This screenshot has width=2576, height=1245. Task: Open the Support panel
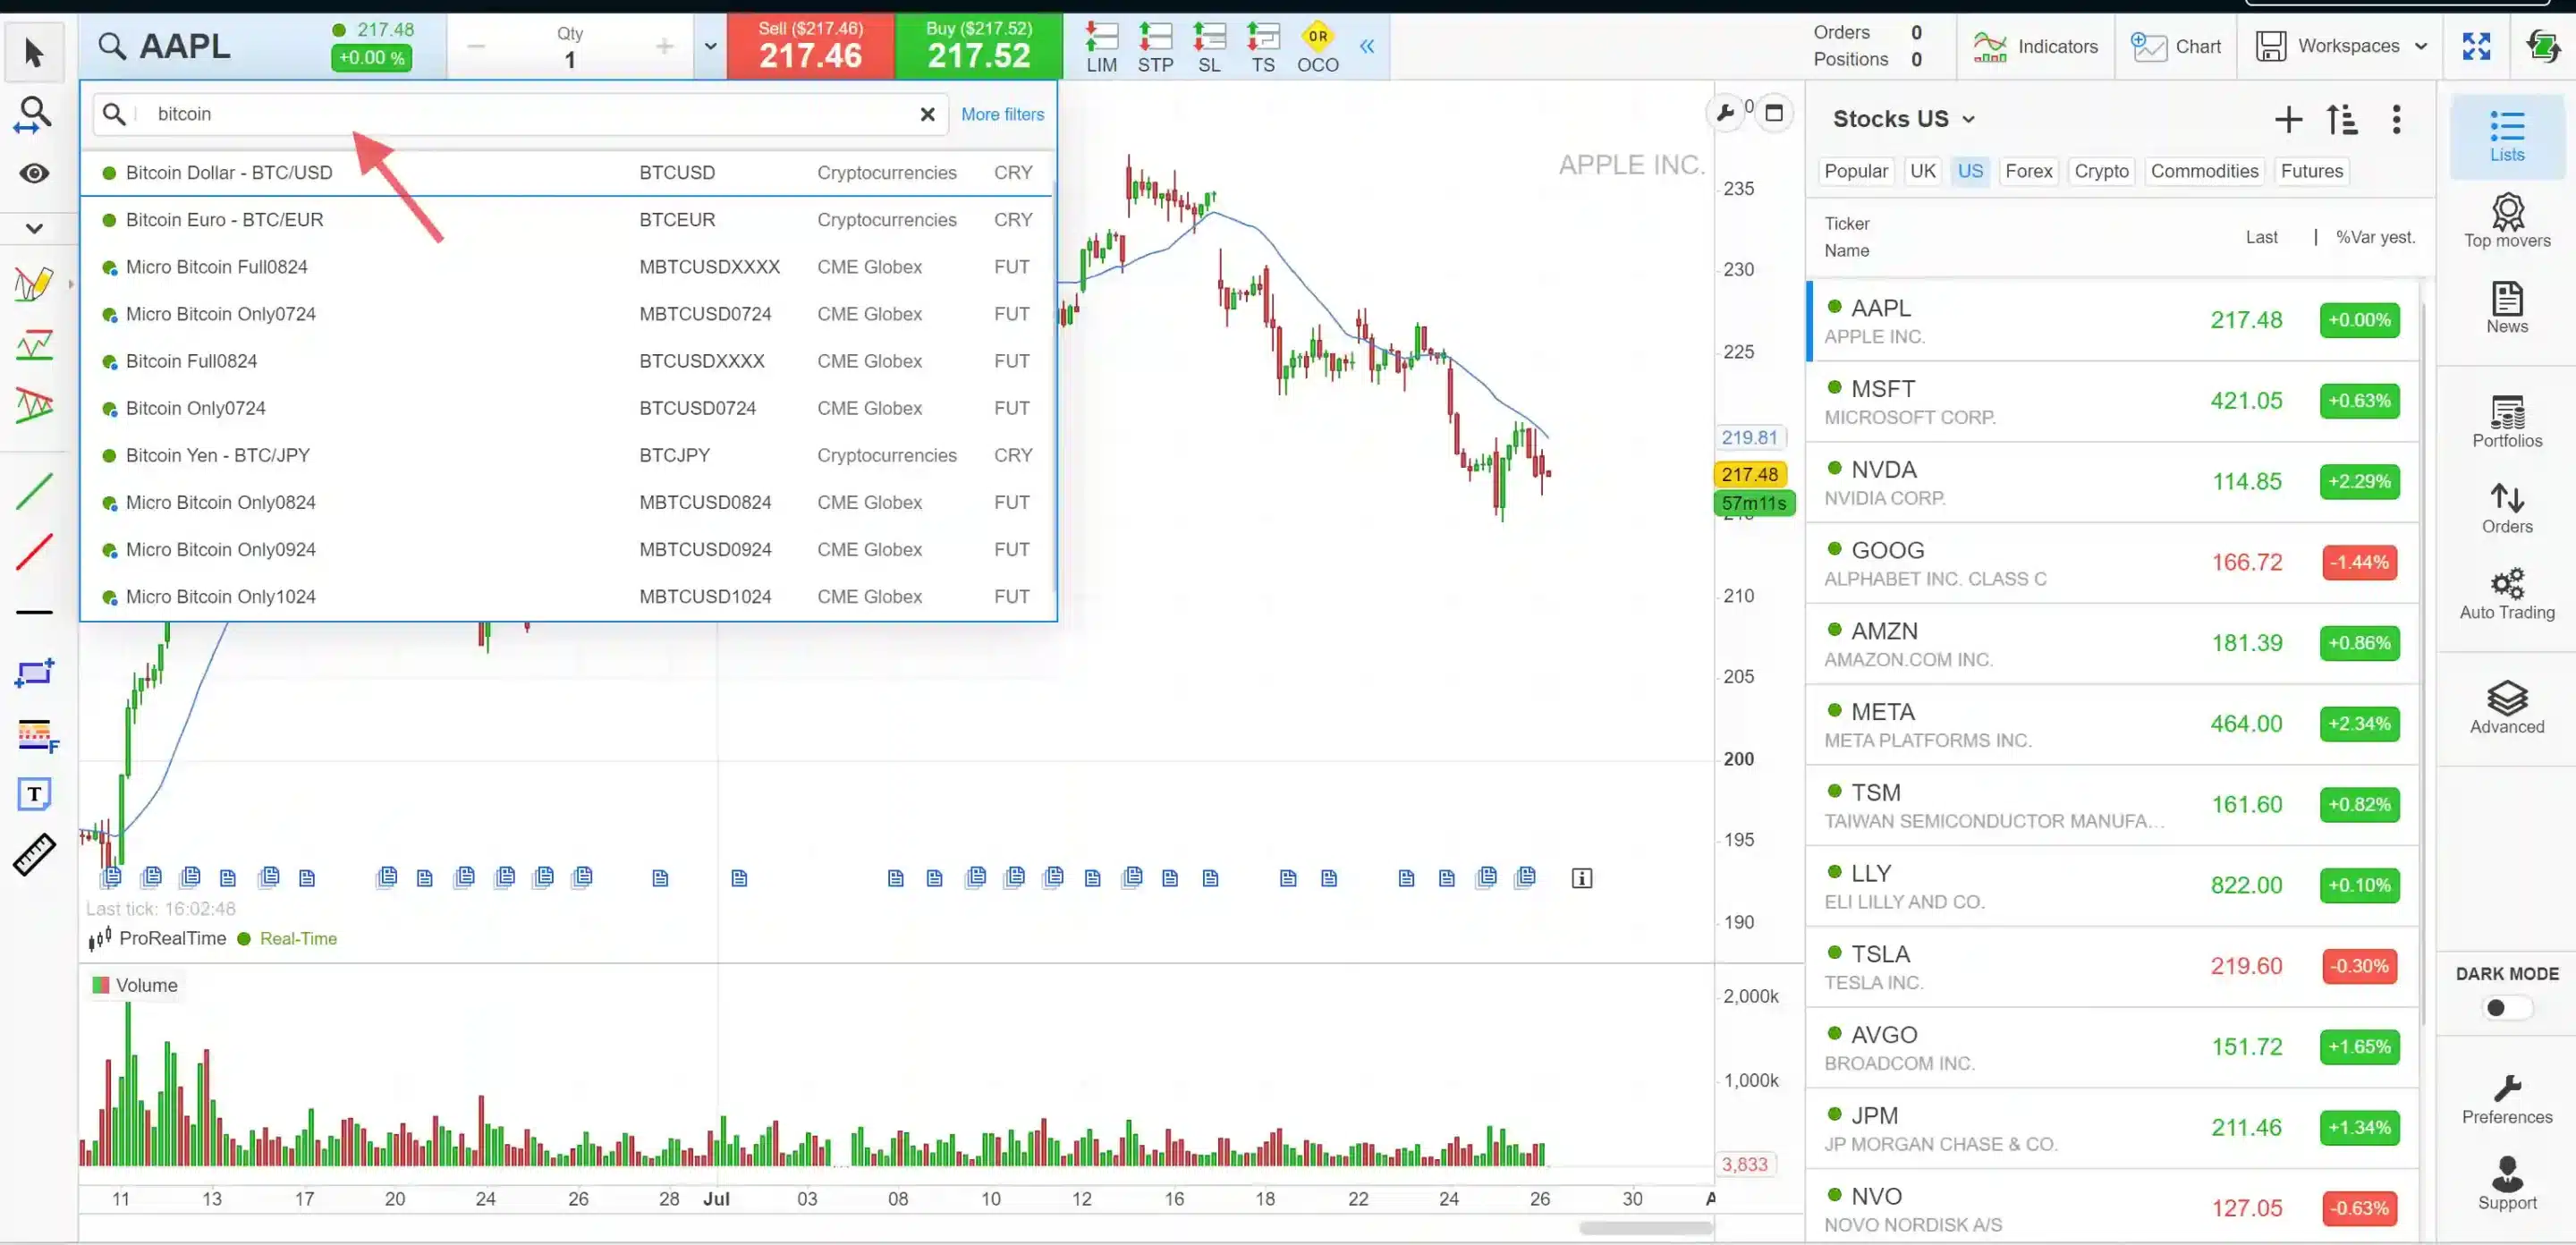click(2506, 1184)
